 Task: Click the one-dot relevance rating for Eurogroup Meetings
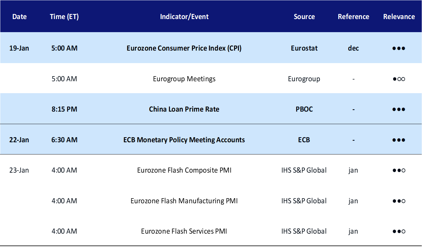[399, 79]
